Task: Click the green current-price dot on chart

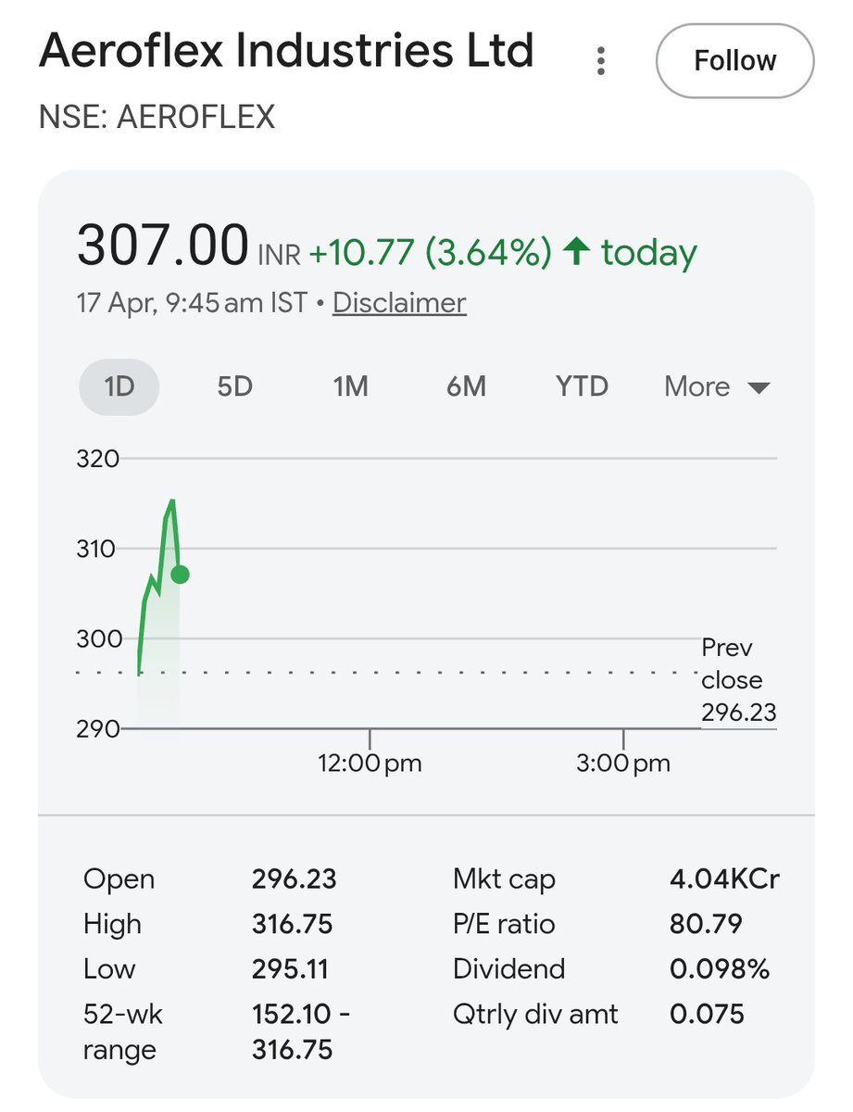Action: coord(180,575)
